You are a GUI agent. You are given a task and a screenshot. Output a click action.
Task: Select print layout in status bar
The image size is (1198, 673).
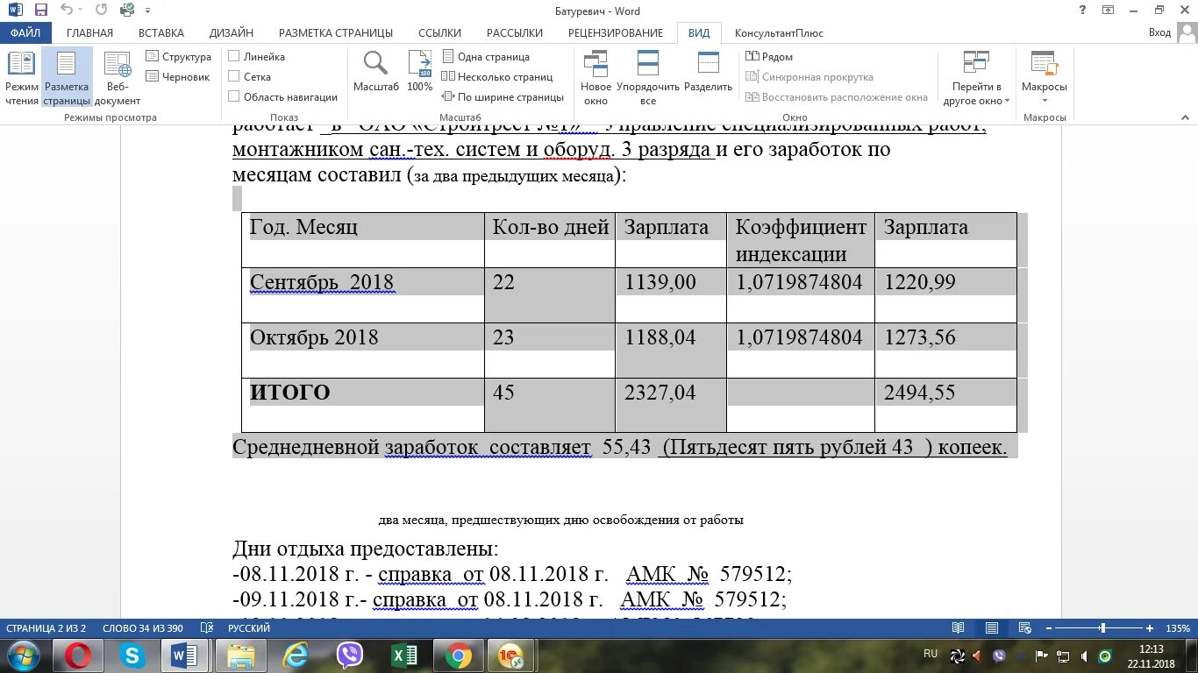[x=992, y=628]
